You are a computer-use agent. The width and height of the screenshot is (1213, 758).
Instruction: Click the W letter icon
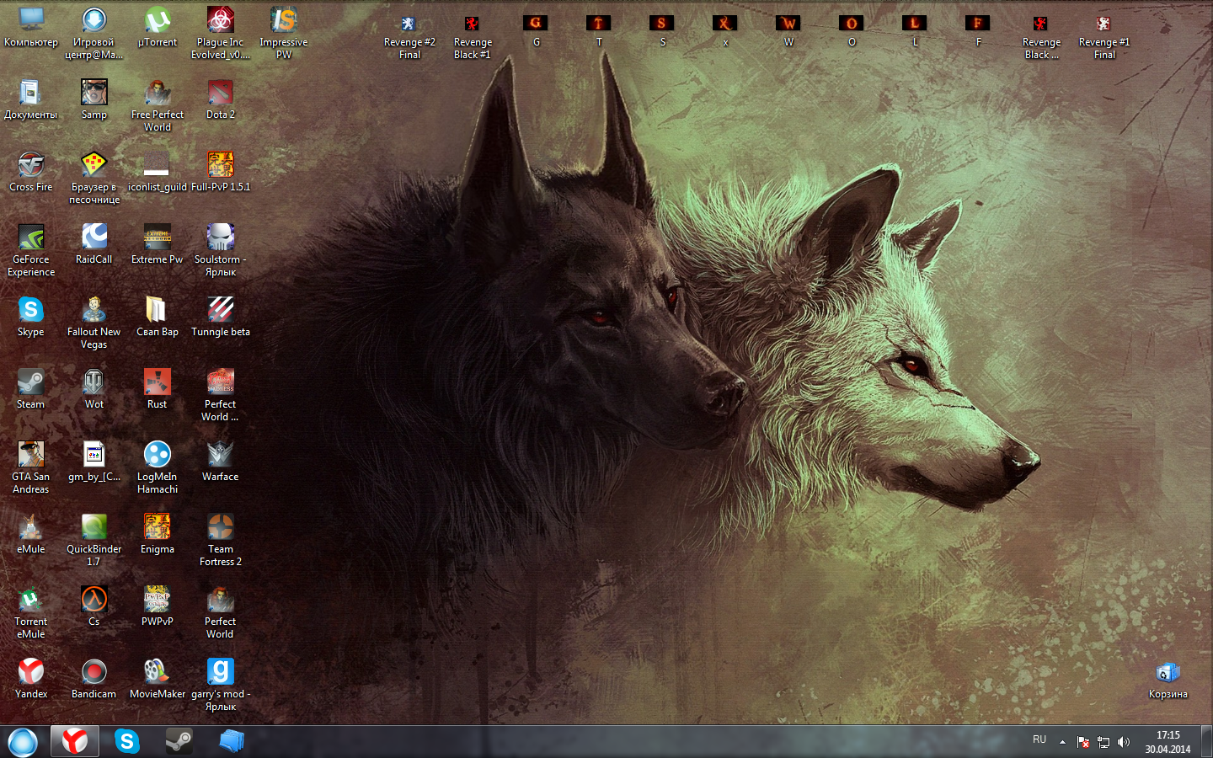(x=788, y=30)
